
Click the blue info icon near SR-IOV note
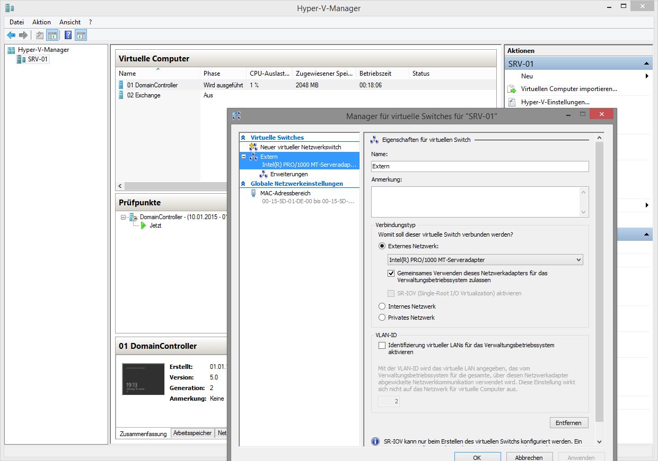tap(375, 441)
